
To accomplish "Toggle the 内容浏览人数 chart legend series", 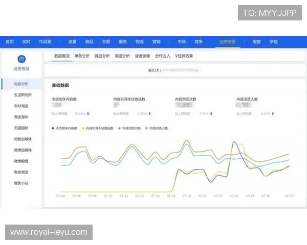I will (157, 128).
